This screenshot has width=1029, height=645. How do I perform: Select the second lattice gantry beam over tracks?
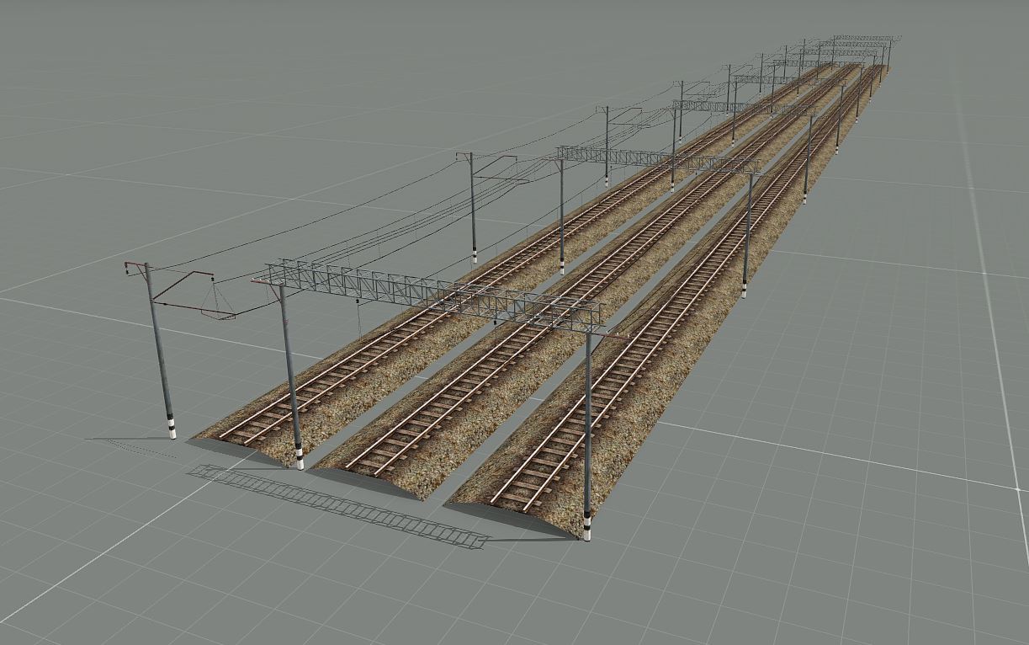pos(657,159)
